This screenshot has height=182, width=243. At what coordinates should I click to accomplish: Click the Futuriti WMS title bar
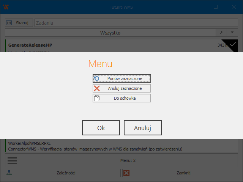coord(121,7)
